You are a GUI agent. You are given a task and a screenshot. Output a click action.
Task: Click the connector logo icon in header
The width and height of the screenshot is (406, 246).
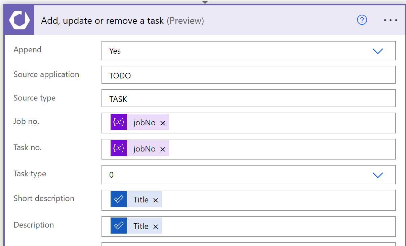pos(19,20)
